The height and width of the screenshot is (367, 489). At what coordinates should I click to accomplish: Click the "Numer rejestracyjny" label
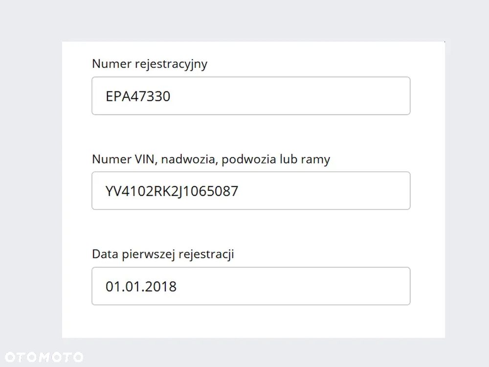pos(150,64)
